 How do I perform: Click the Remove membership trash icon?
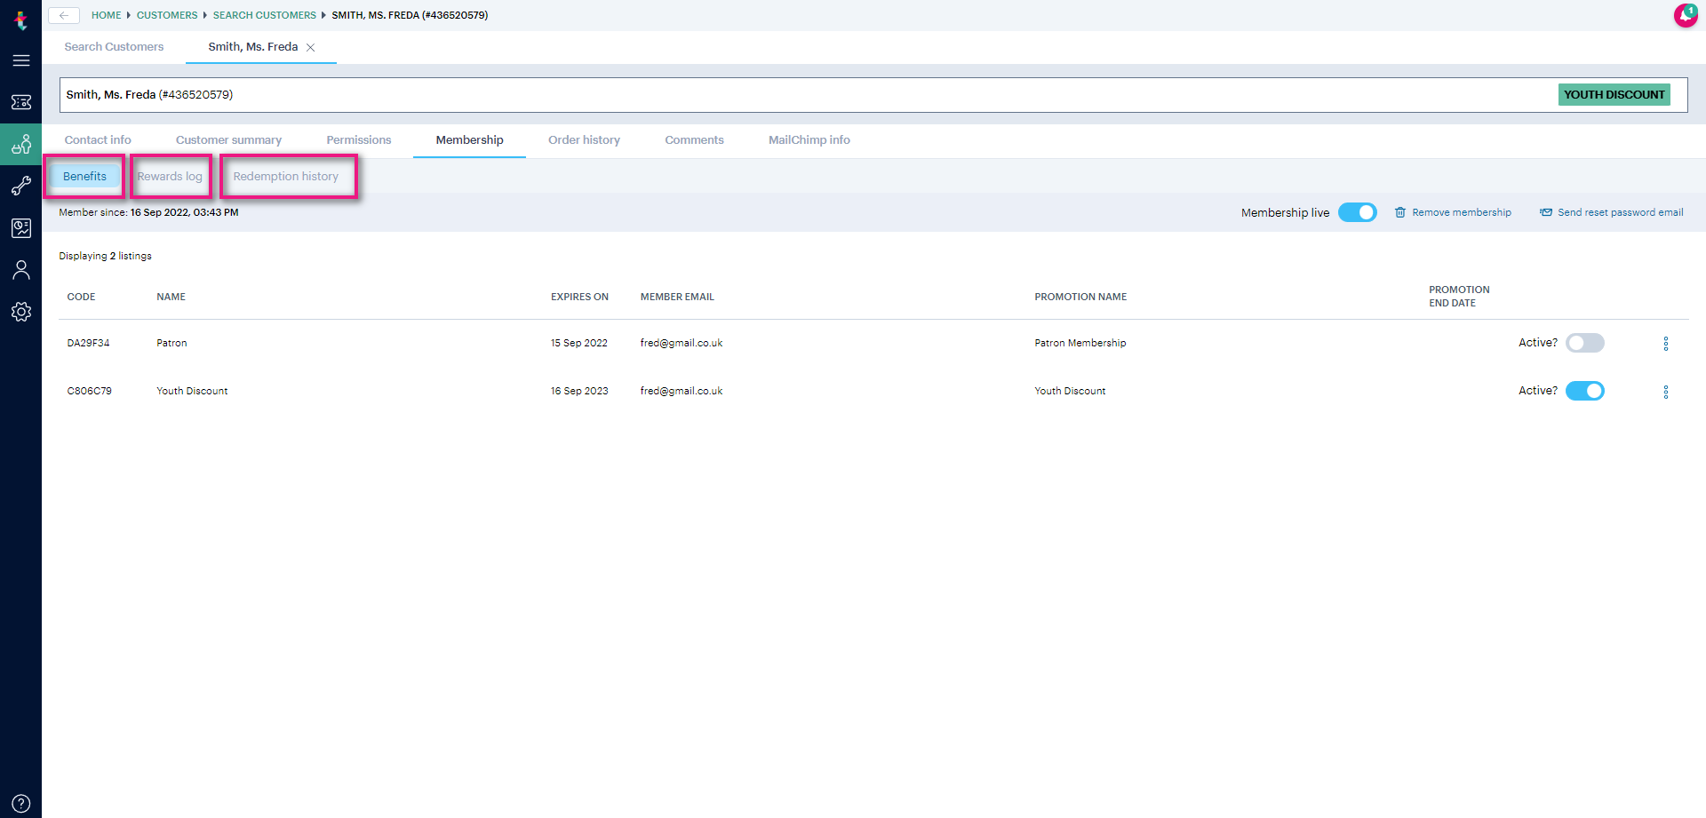pos(1400,212)
